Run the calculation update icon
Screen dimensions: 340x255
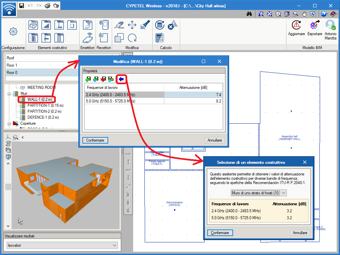click(160, 25)
